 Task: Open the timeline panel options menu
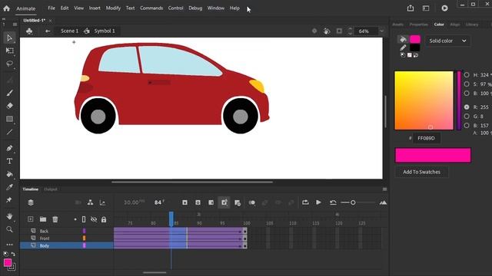point(384,189)
